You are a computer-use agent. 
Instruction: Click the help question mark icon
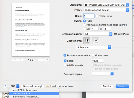click(5, 86)
